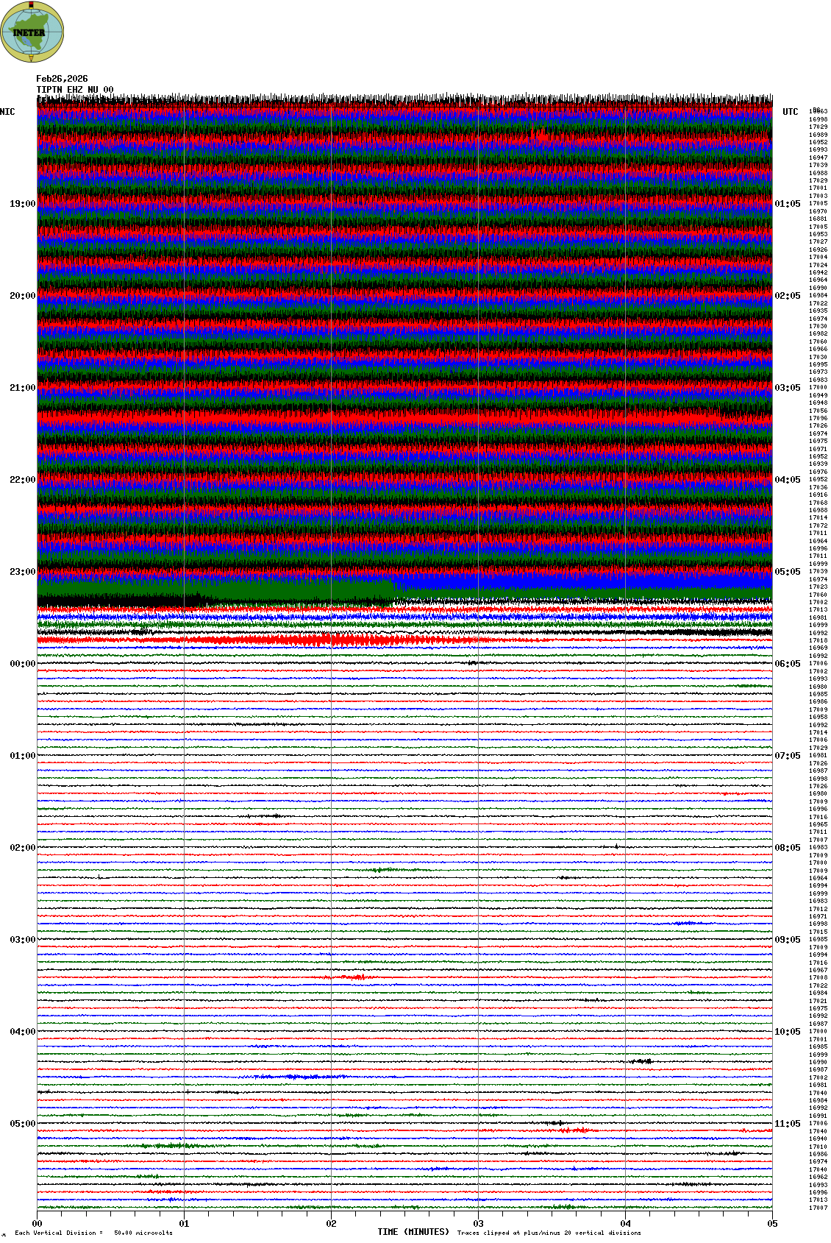Select the 03:00 local time marker
The height and width of the screenshot is (1243, 831).
coord(22,940)
